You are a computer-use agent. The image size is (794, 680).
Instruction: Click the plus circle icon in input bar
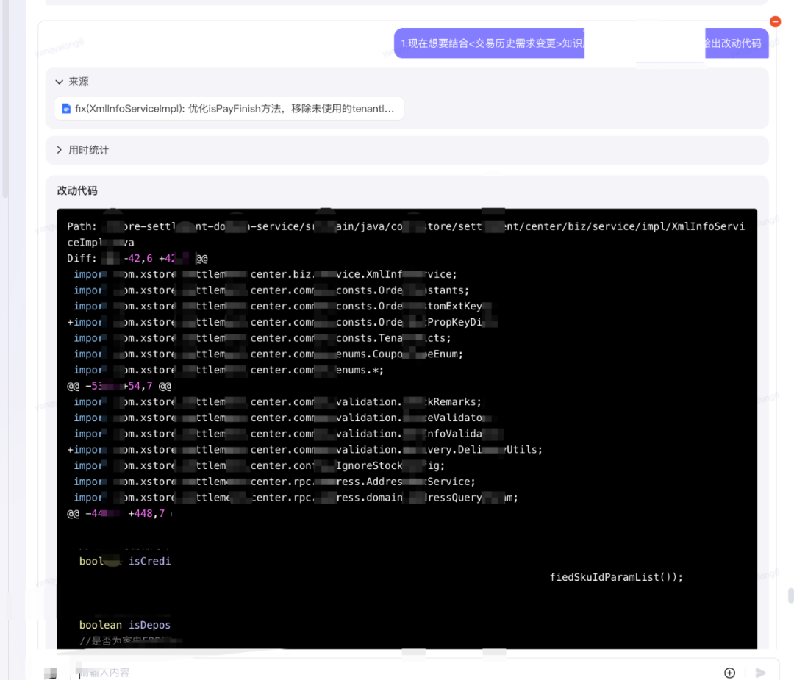pyautogui.click(x=730, y=673)
